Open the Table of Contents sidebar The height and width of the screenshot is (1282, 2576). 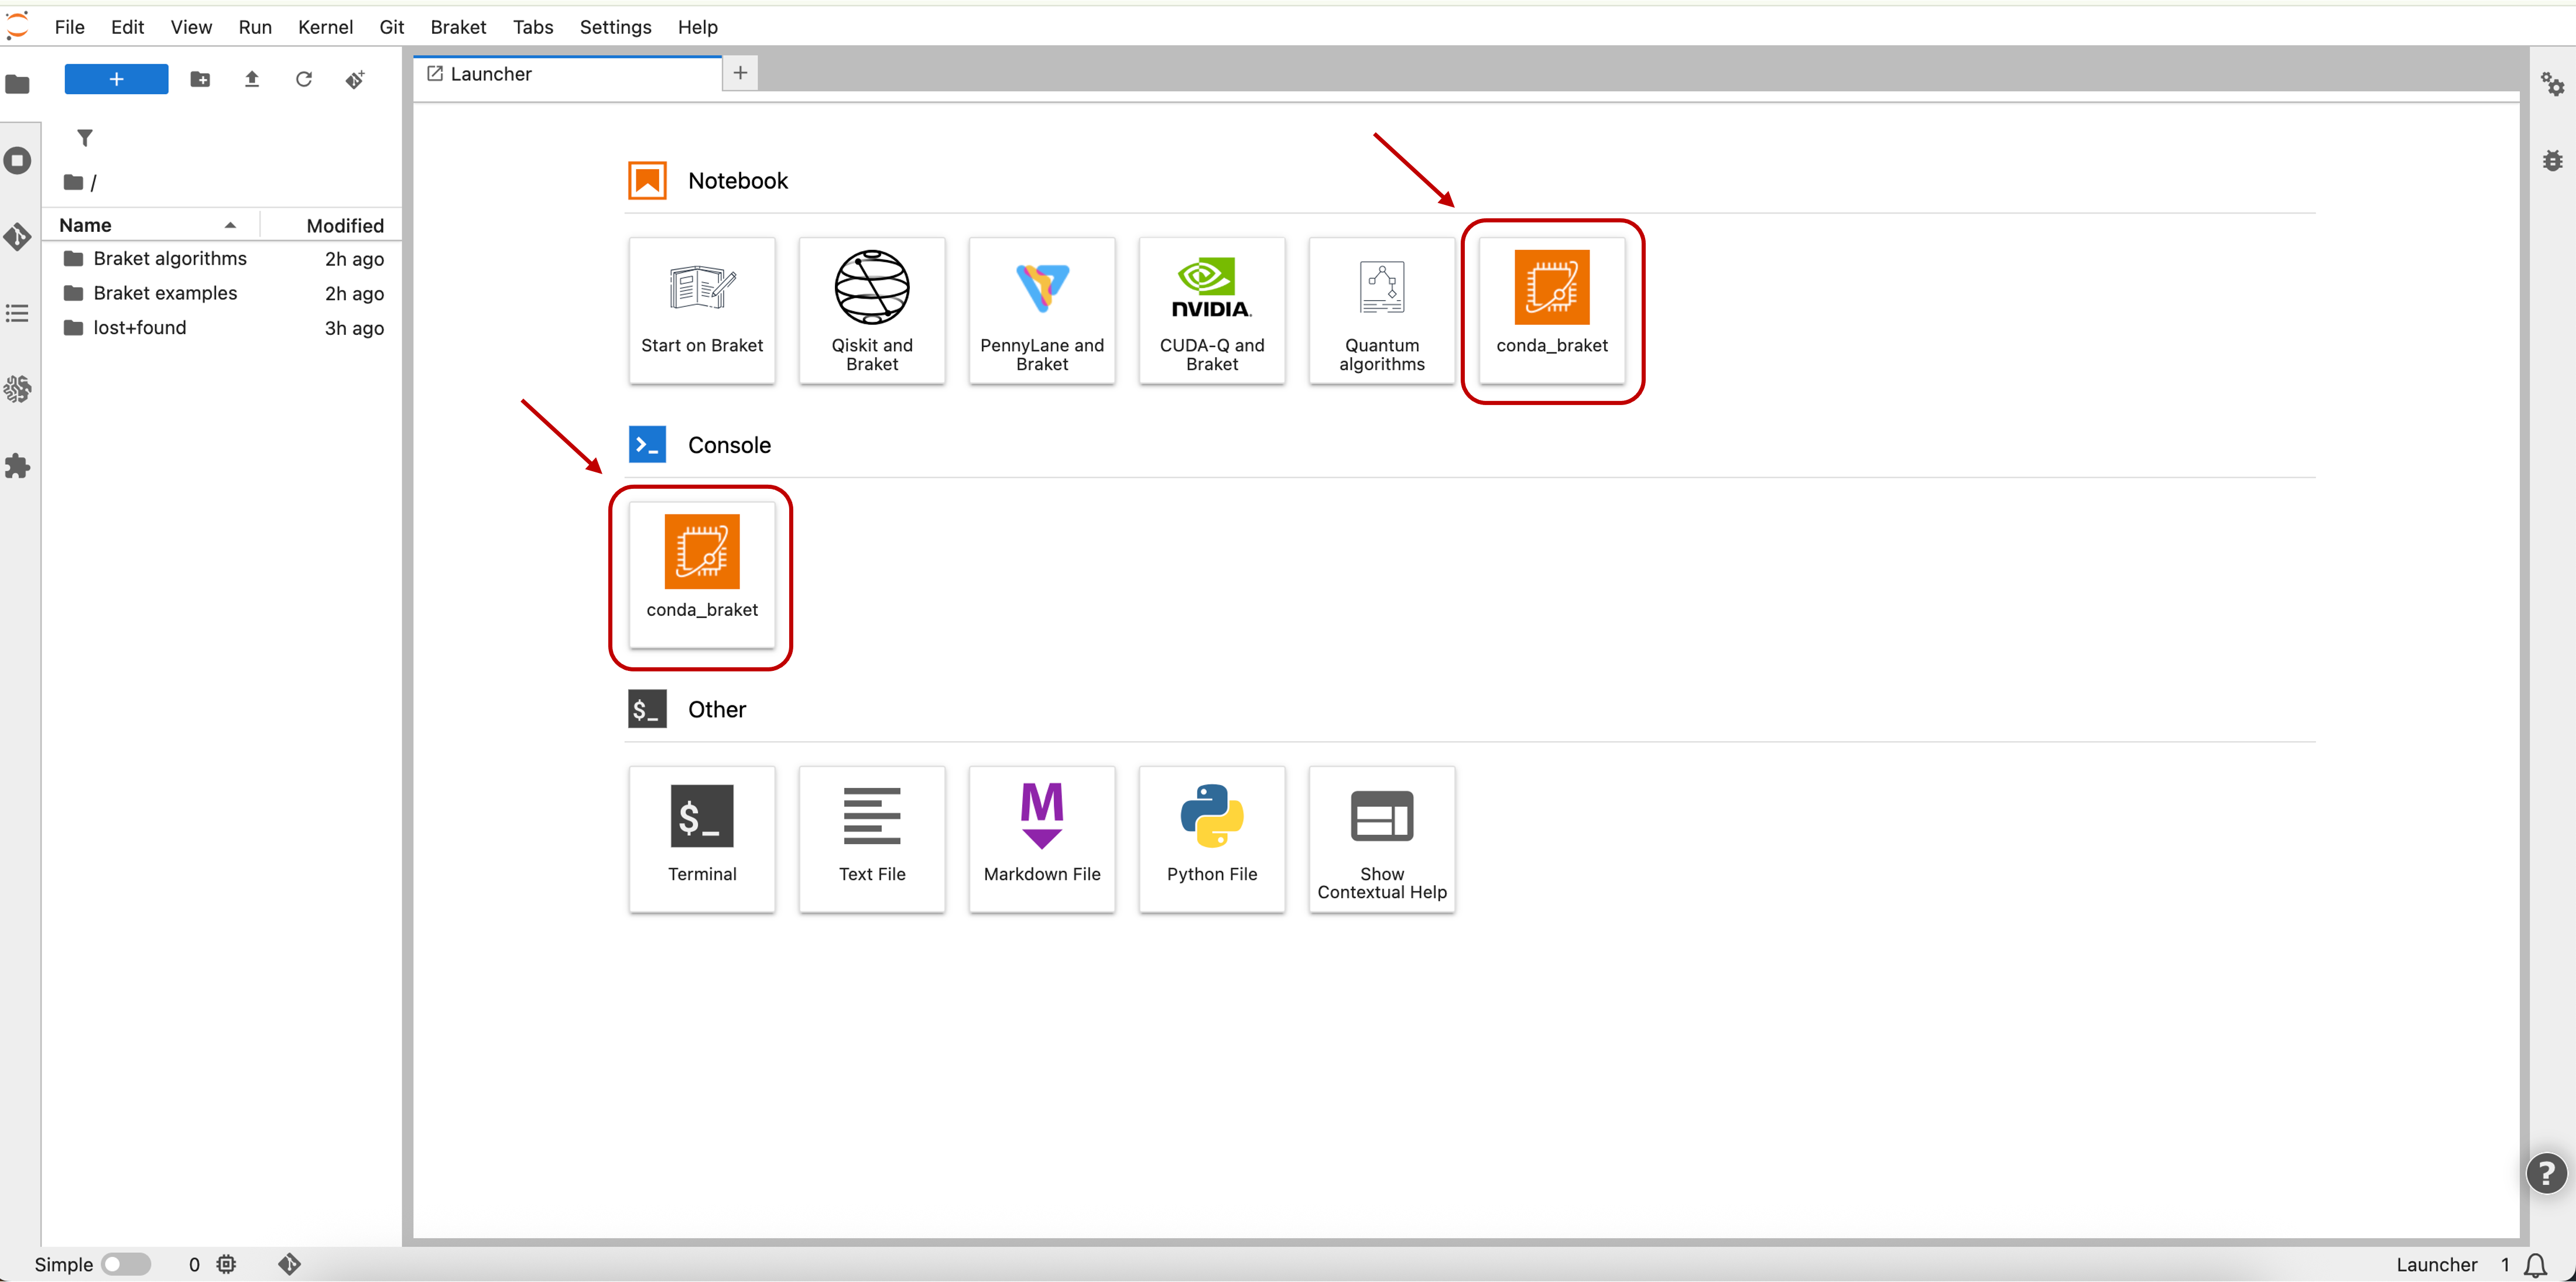click(x=18, y=313)
